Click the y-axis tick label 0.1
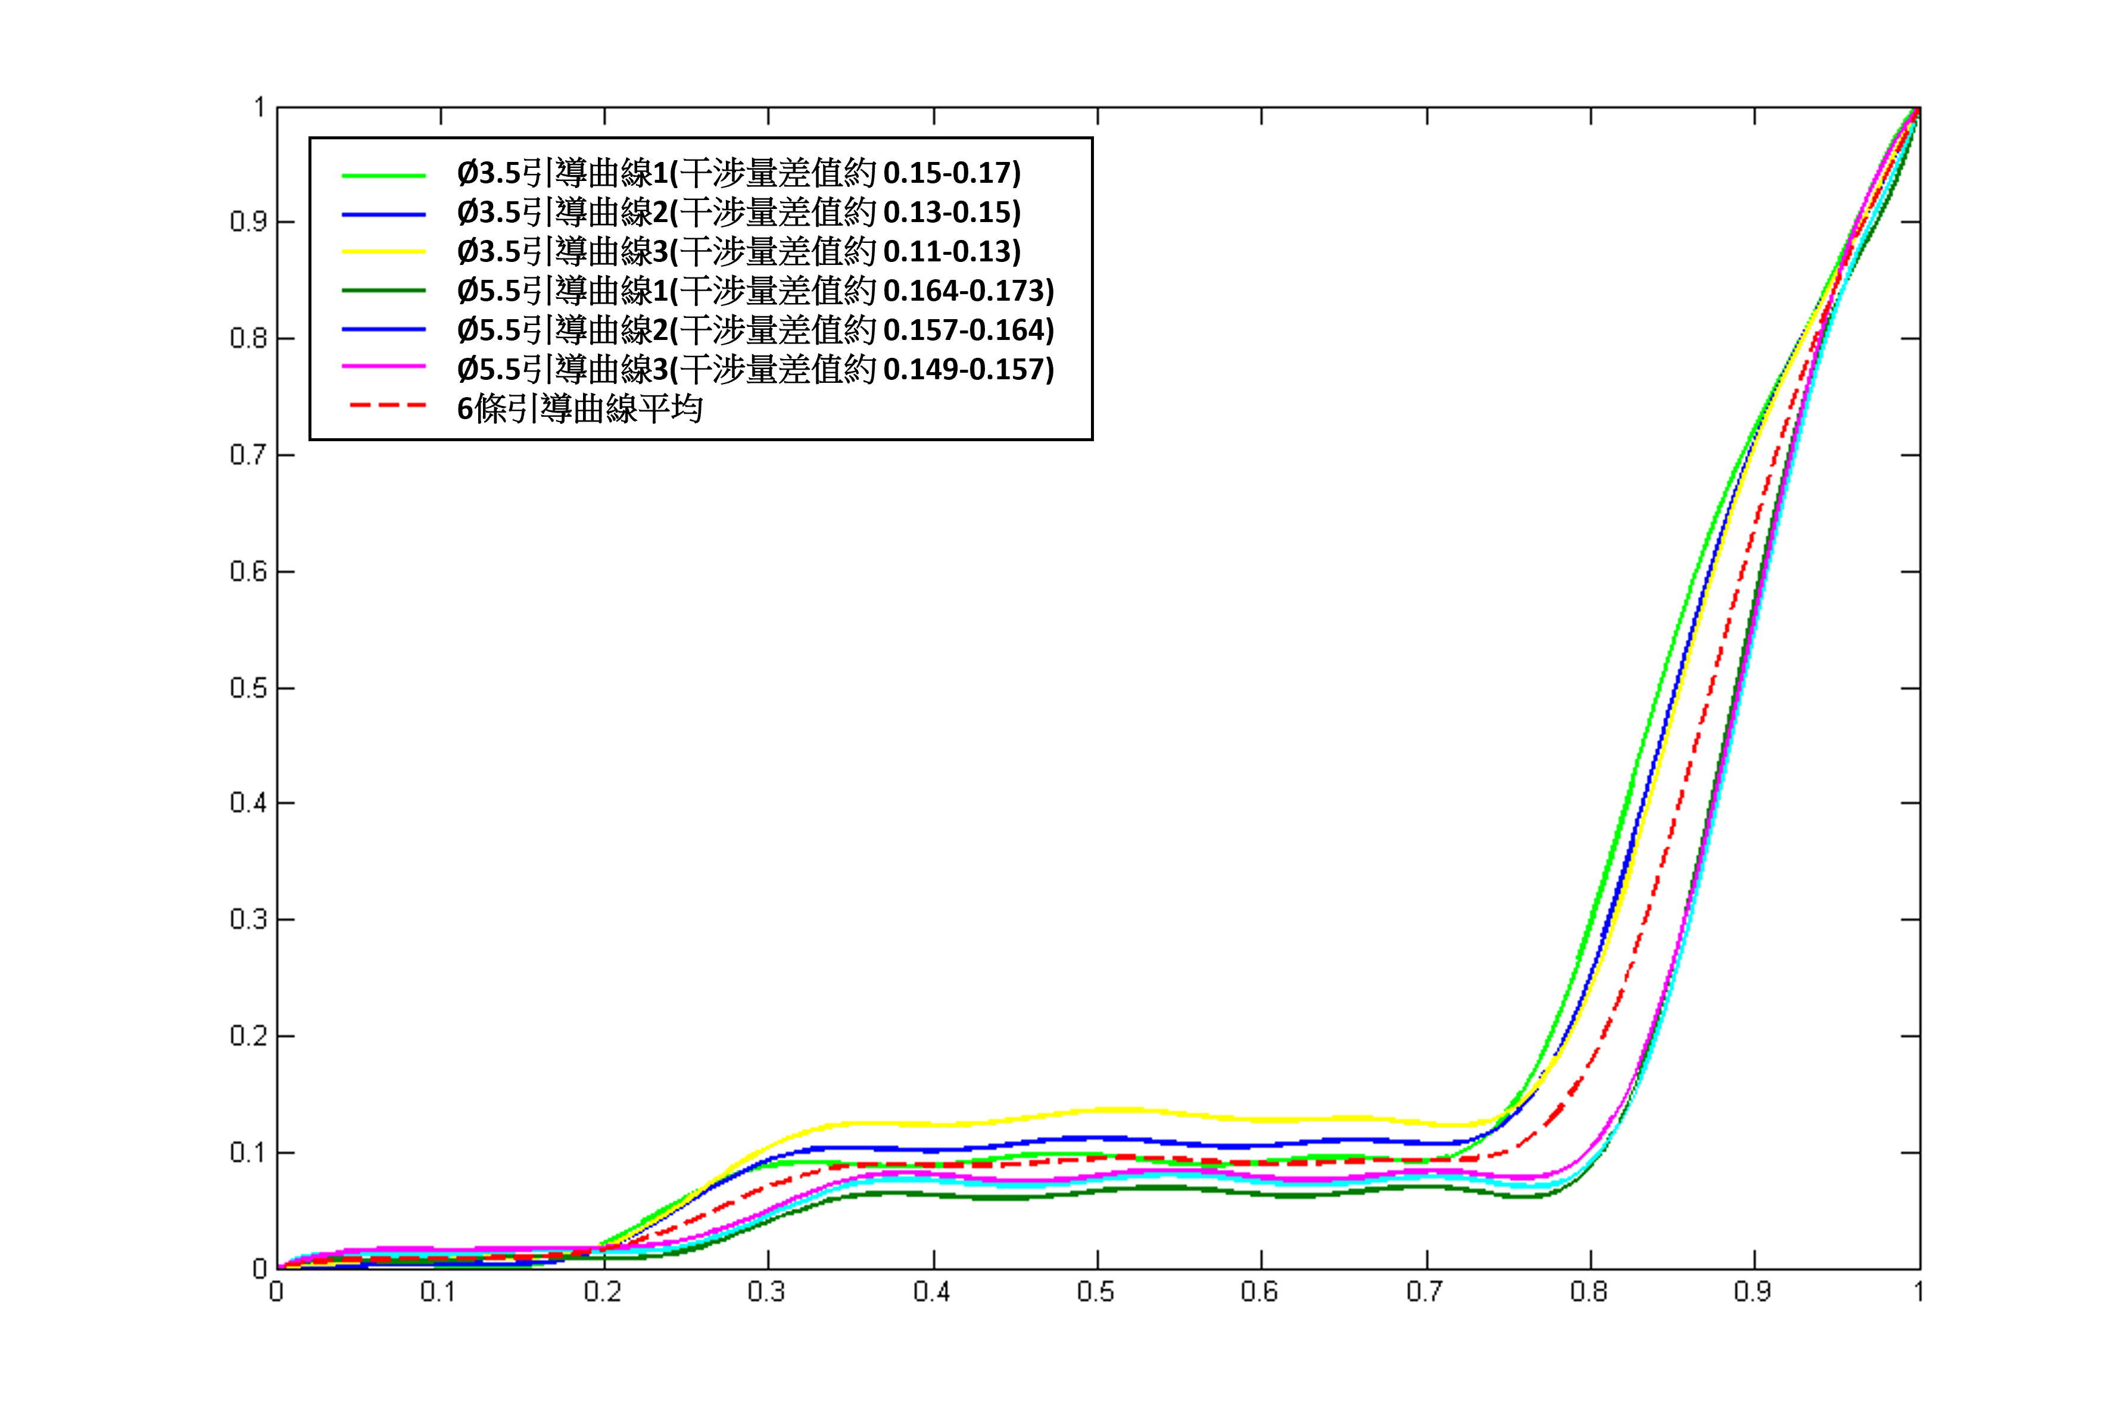 point(248,1153)
